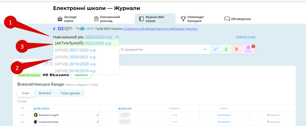
Task: Switch to the Типи уроків tab
Action: (x=70, y=93)
